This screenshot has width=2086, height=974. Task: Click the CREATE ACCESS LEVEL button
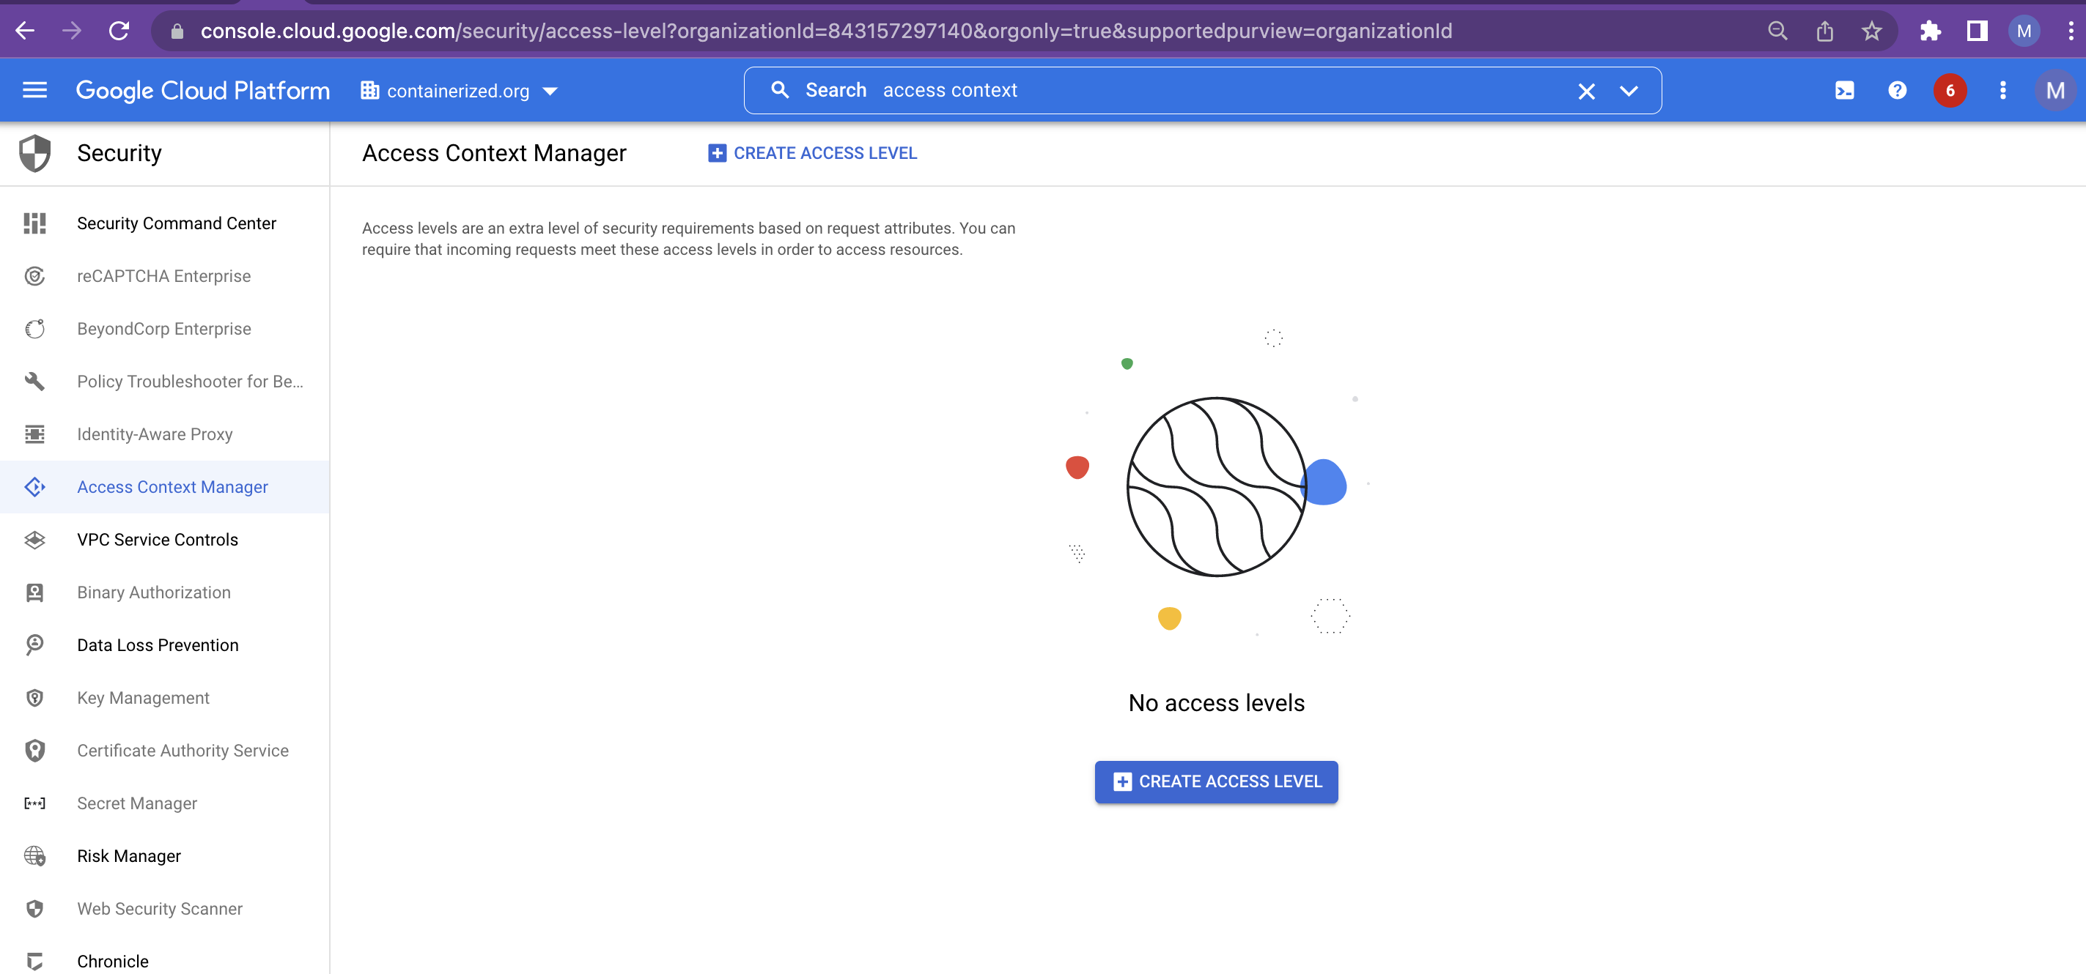[1215, 781]
